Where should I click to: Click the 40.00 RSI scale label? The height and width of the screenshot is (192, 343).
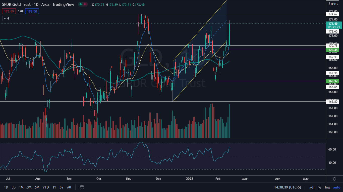click(332, 162)
